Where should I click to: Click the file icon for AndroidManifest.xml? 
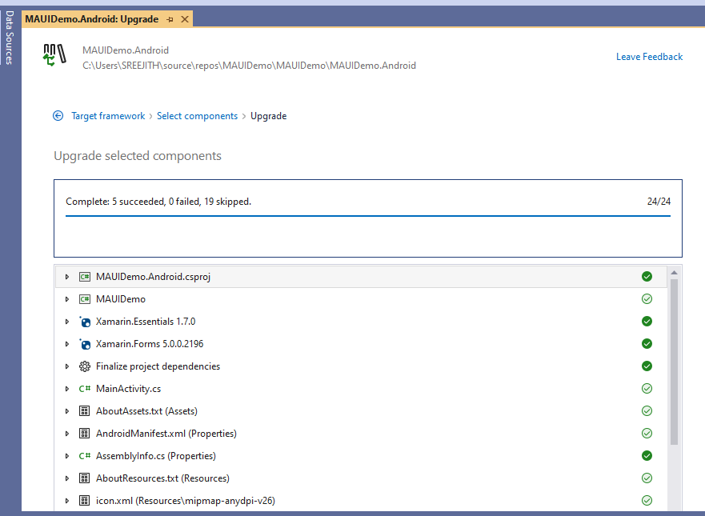[x=85, y=434]
